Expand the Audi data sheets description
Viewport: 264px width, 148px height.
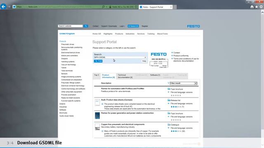[x=102, y=104]
